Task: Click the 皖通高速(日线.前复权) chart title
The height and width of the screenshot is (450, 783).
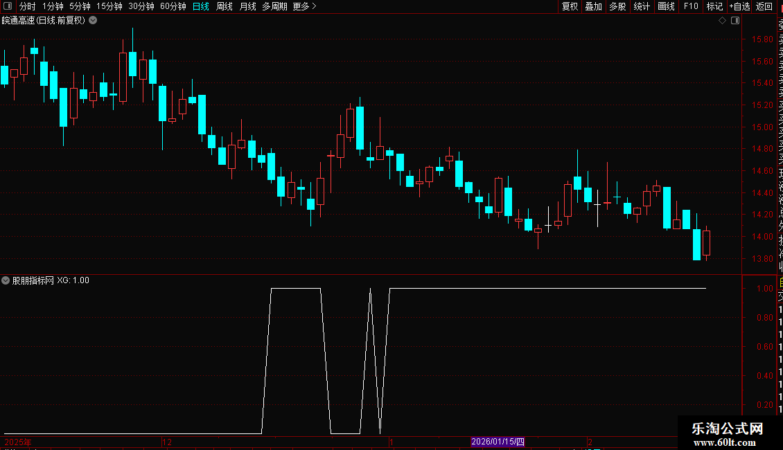Action: (44, 21)
